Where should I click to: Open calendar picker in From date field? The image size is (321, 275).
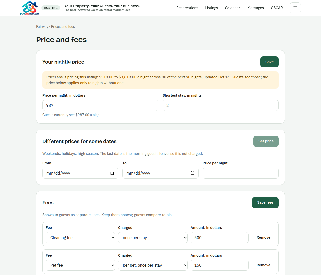pyautogui.click(x=112, y=173)
